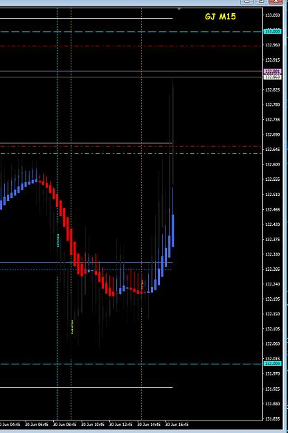
Task: Click the 132.285 price scale value
Action: [272, 269]
